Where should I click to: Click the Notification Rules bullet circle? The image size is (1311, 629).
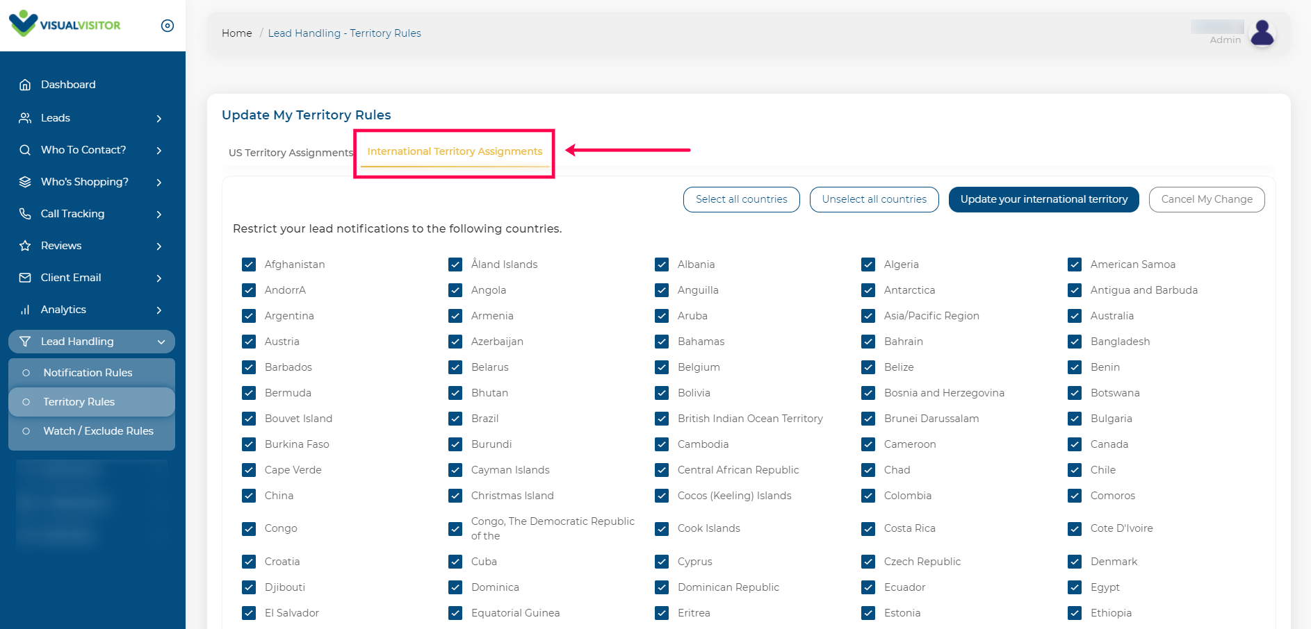point(26,373)
